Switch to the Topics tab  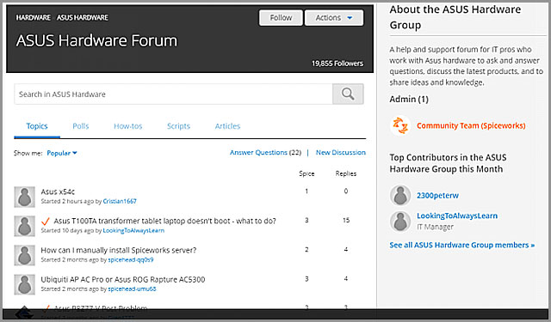click(x=37, y=126)
